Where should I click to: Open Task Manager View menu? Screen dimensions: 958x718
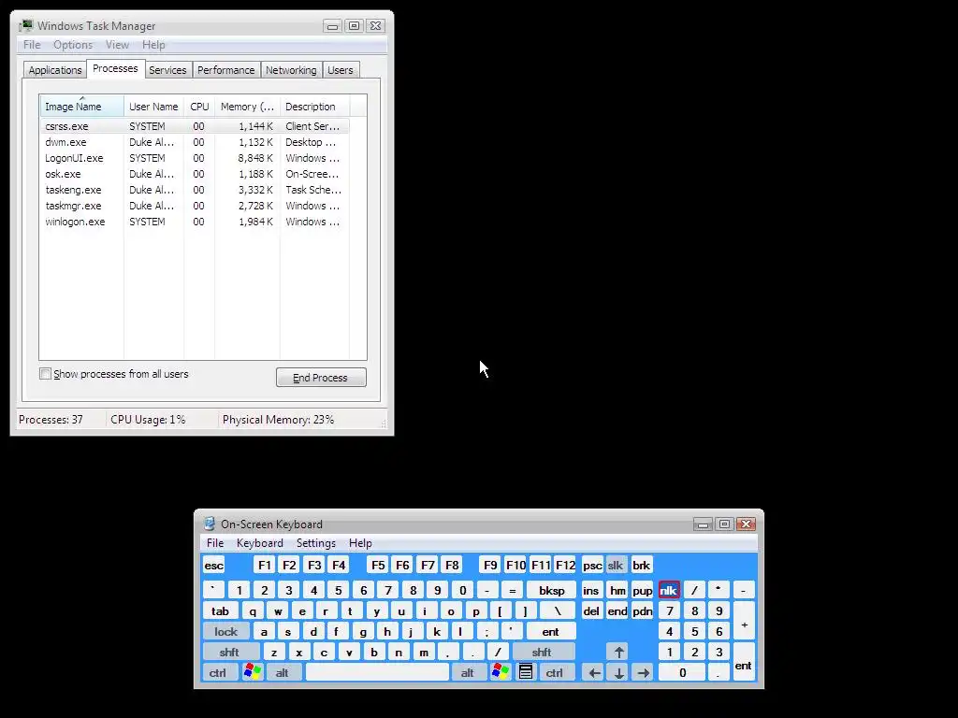tap(117, 45)
